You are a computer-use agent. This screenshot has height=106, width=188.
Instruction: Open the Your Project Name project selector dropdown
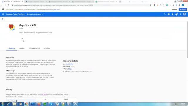tap(35, 14)
